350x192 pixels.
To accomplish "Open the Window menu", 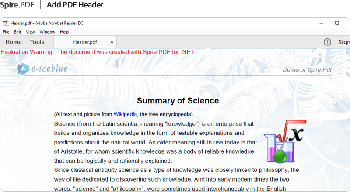I will [x=47, y=32].
